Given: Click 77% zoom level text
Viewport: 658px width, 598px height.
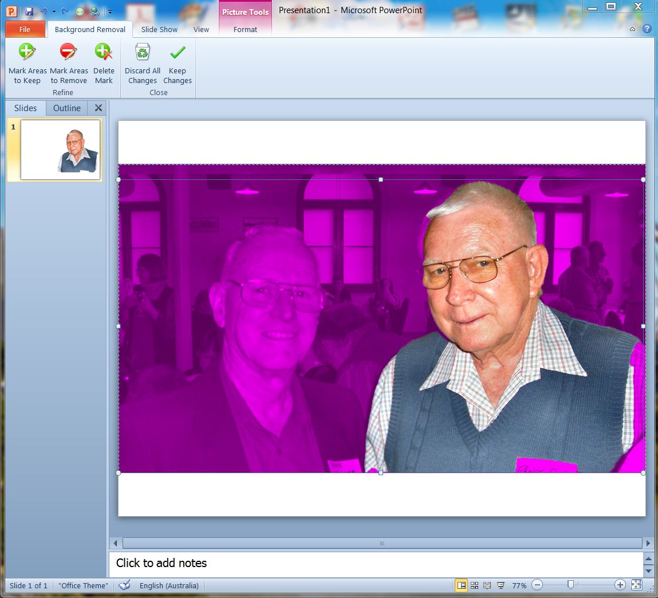Looking at the screenshot, I should point(519,585).
